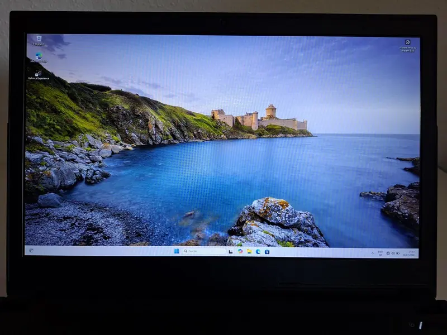The height and width of the screenshot is (335, 447).
Task: Open the widgets button on taskbar left
Action: pyautogui.click(x=31, y=250)
